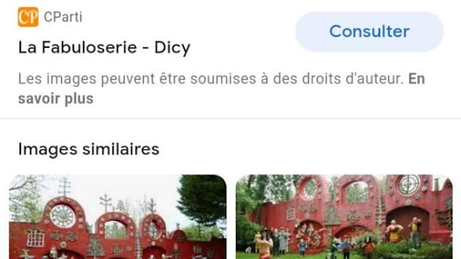
Task: Click the tall cross ornament in left thumbnail
Action: coord(64,186)
